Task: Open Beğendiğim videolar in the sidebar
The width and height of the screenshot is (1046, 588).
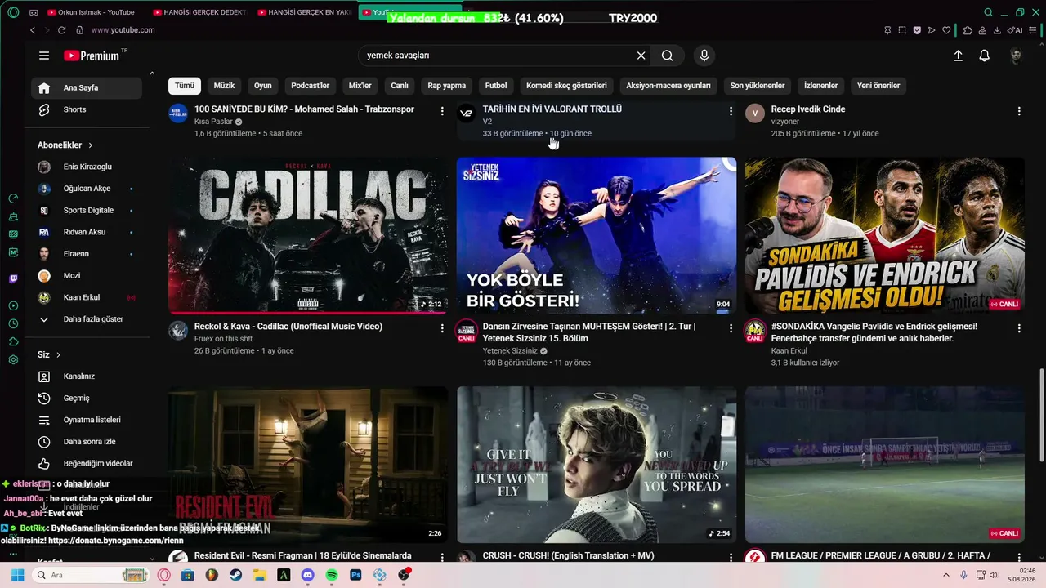Action: pyautogui.click(x=87, y=463)
